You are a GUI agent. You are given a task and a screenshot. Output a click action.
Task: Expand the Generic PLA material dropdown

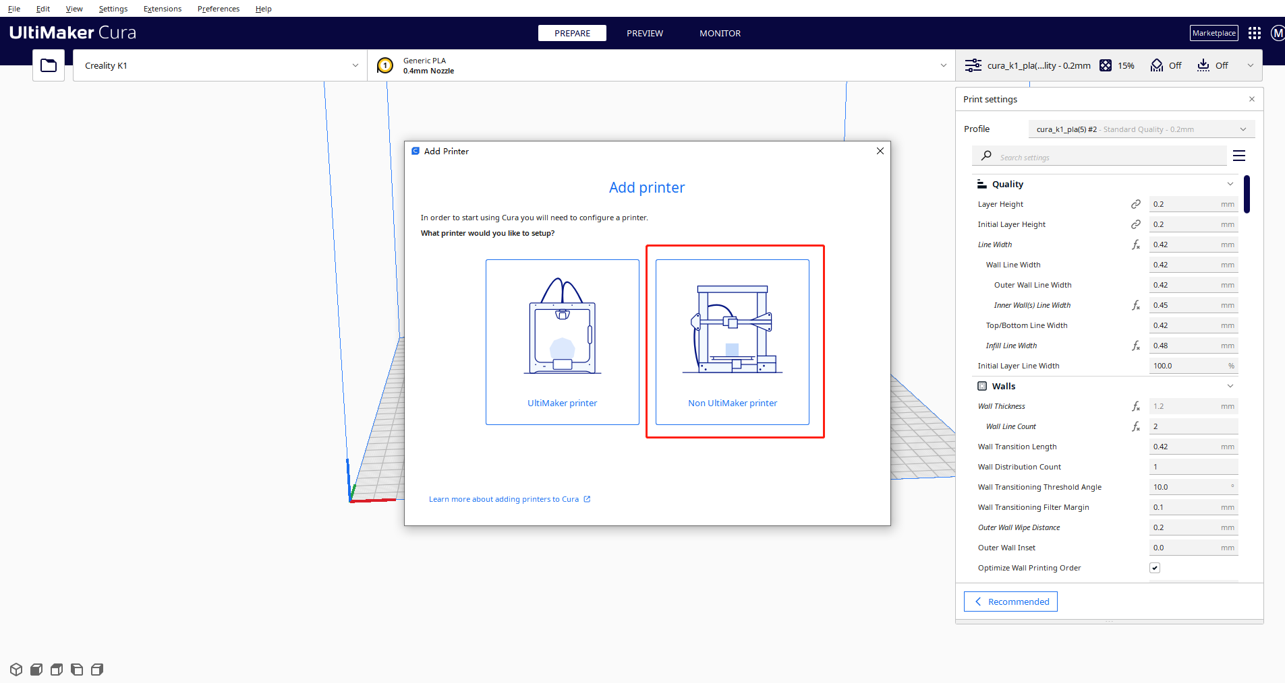coord(661,65)
